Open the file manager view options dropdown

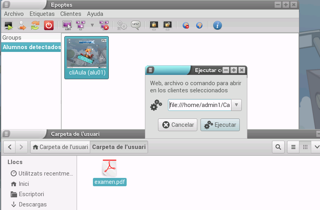point(316,147)
